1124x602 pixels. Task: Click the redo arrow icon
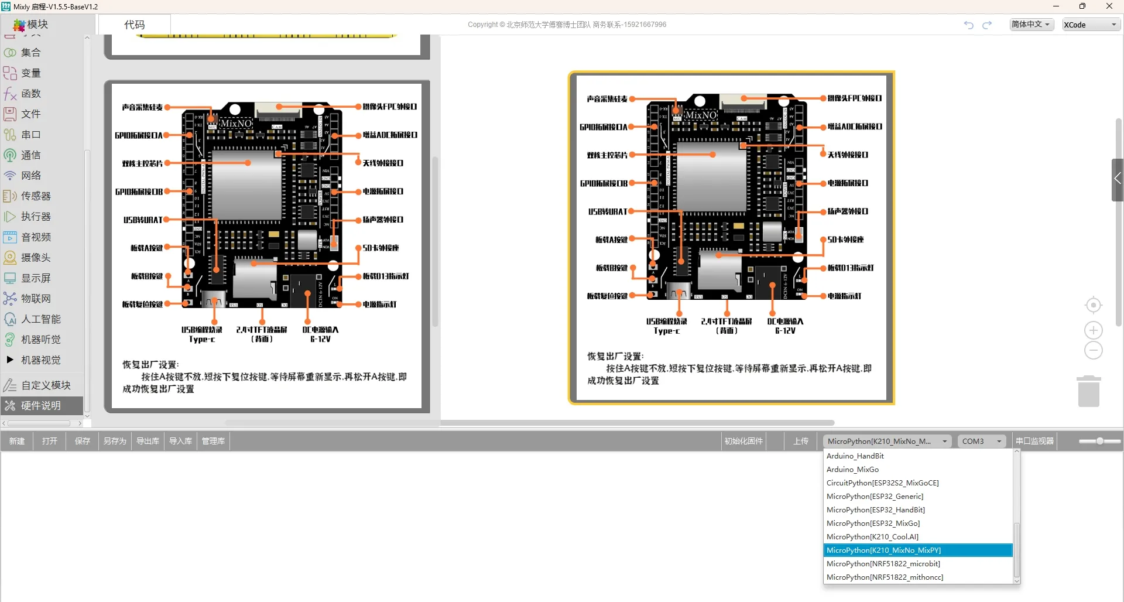(x=987, y=25)
